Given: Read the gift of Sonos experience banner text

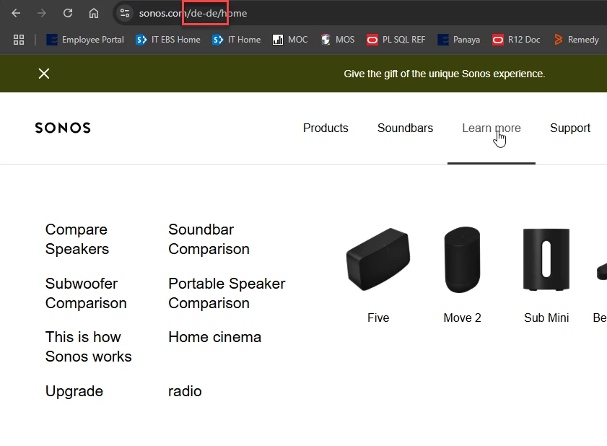Looking at the screenshot, I should pyautogui.click(x=445, y=74).
